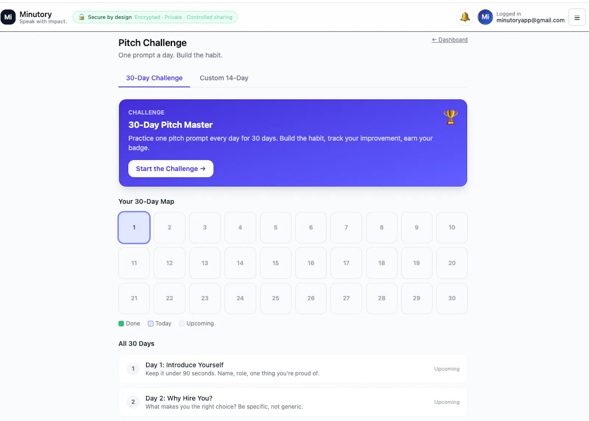
Task: Click the lock icon in Secure badge
Action: pos(82,17)
